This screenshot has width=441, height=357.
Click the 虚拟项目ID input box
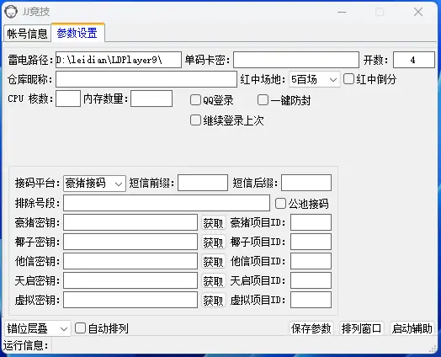311,300
